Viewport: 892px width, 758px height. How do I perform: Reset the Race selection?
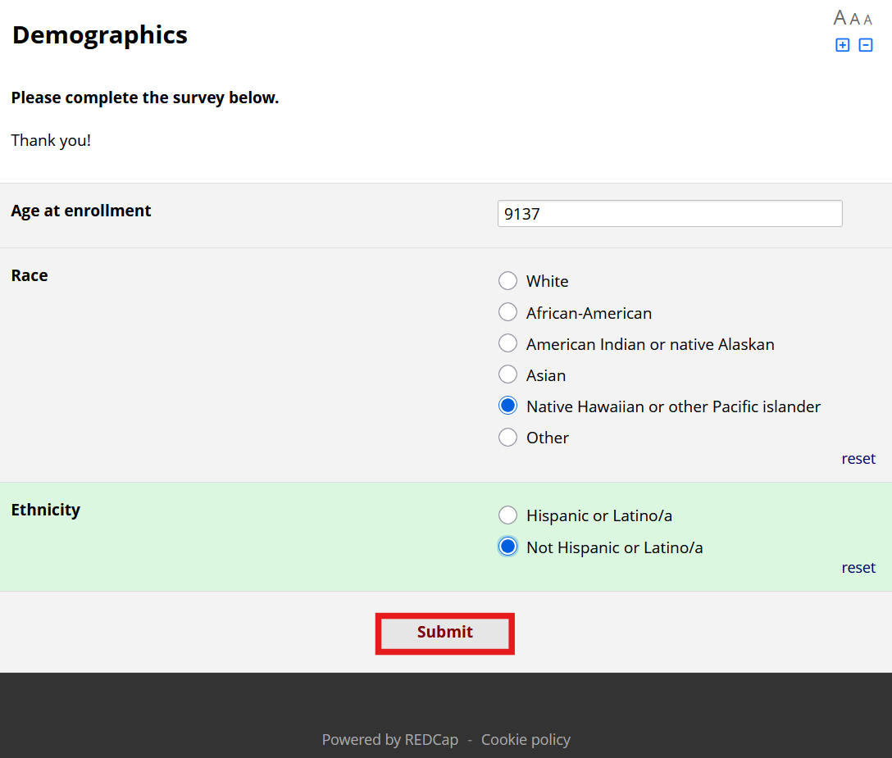858,458
